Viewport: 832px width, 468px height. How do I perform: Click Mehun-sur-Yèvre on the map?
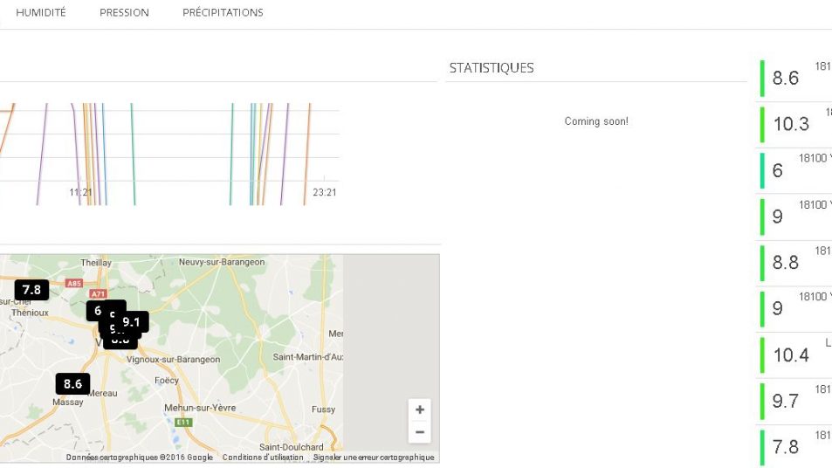click(197, 408)
